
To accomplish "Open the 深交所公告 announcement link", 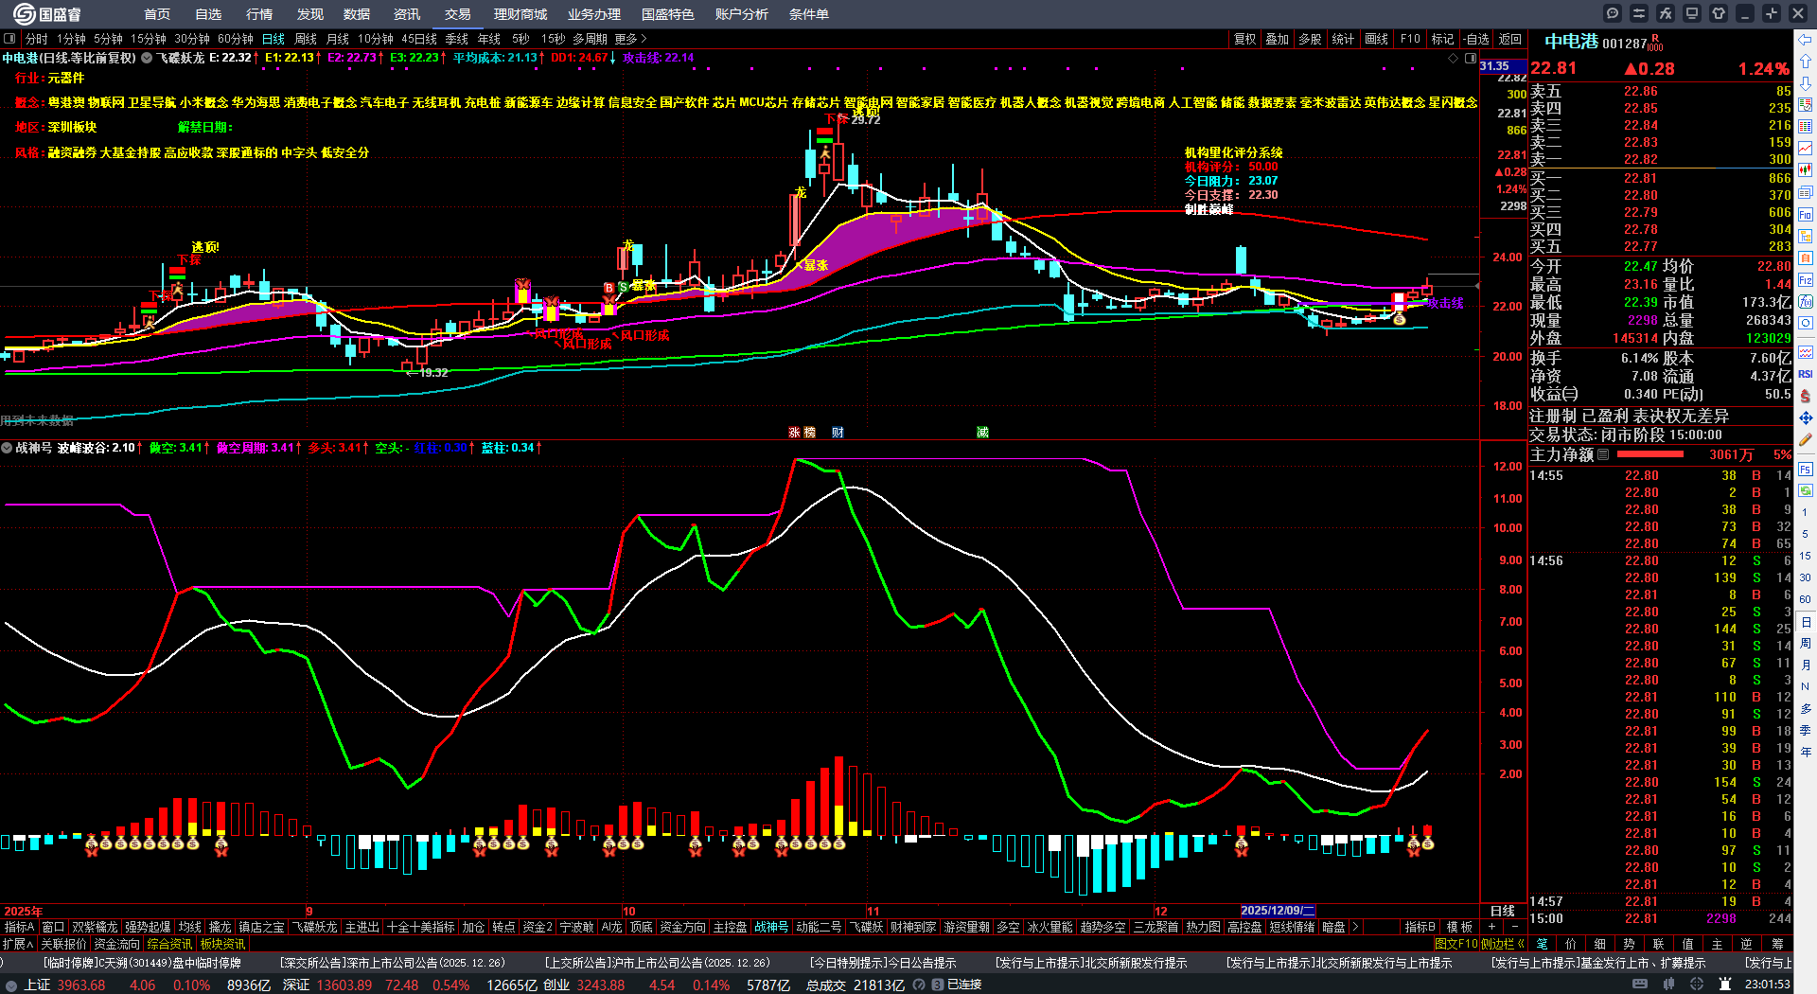I will pos(392,963).
